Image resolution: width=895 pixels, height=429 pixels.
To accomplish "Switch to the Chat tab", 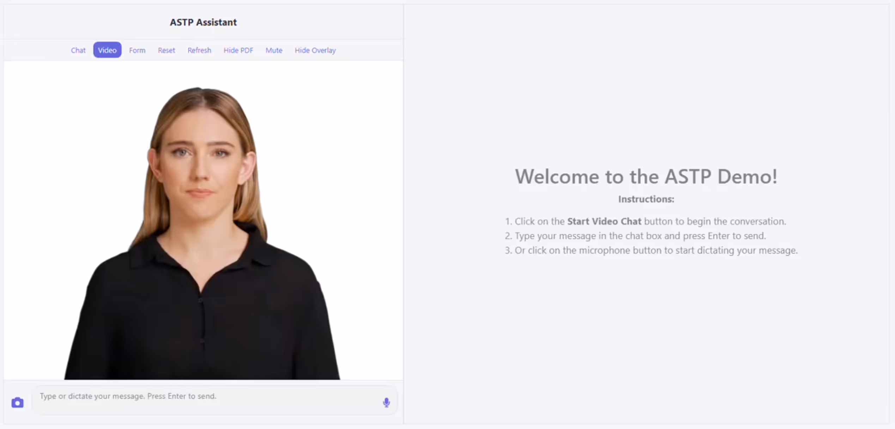I will pos(78,50).
